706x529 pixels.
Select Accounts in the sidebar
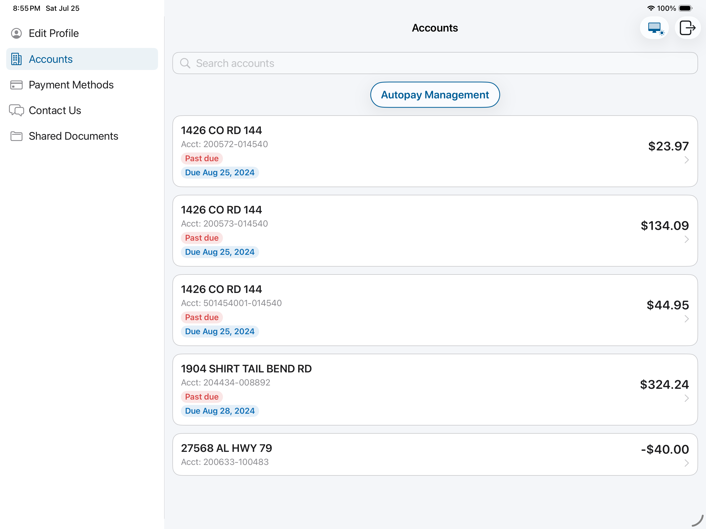[x=82, y=59]
